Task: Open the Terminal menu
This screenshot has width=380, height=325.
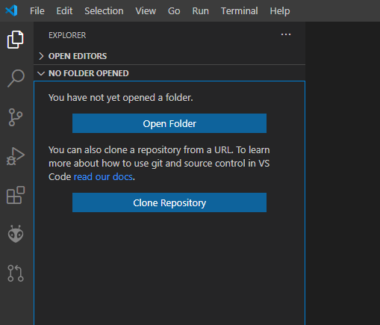Action: click(x=240, y=11)
